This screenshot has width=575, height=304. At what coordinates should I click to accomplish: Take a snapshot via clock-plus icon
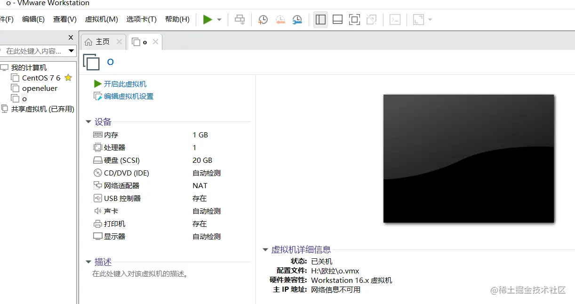(x=263, y=19)
